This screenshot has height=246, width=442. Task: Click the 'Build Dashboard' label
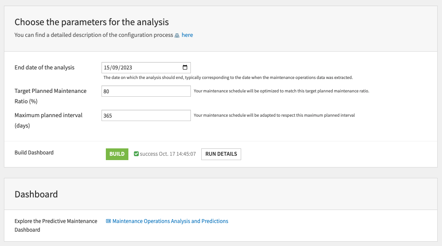34,153
